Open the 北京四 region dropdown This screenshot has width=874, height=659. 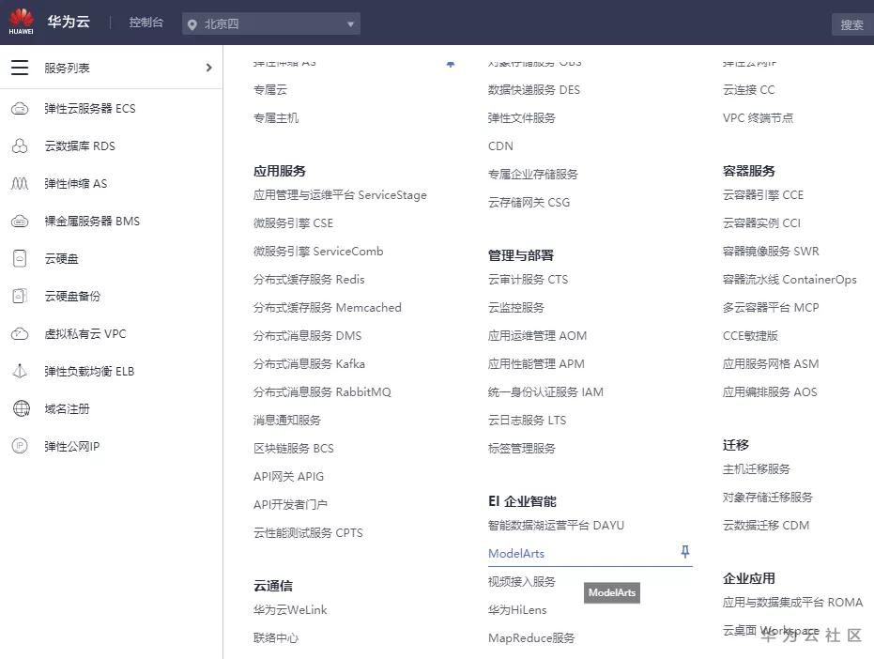point(271,24)
